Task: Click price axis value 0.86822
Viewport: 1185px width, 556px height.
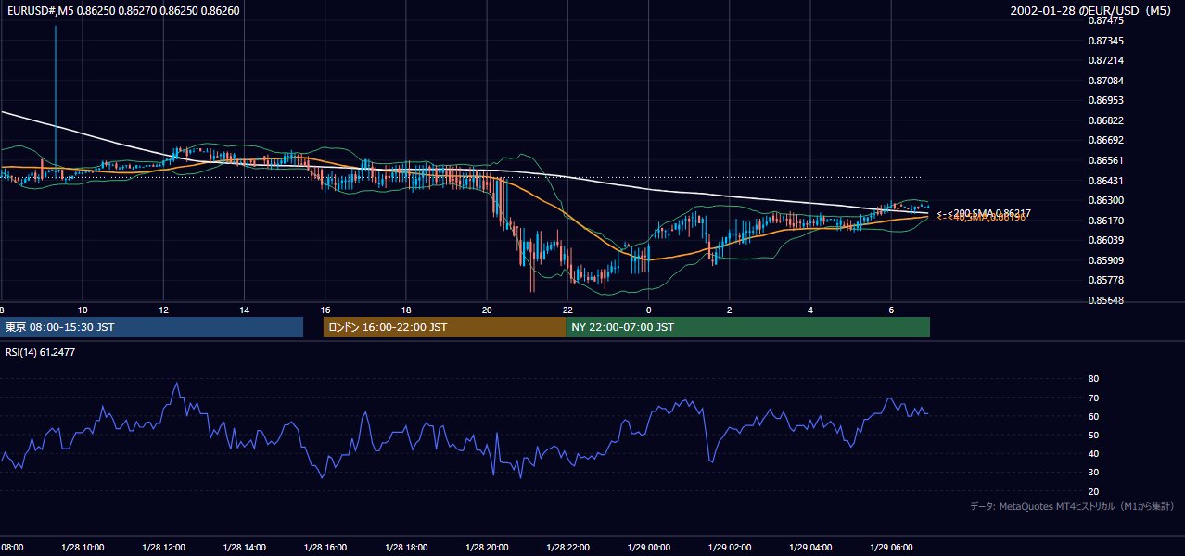Action: (1105, 120)
